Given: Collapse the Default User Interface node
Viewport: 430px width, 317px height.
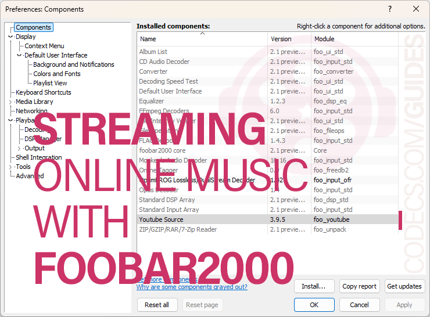Looking at the screenshot, I should coord(19,55).
